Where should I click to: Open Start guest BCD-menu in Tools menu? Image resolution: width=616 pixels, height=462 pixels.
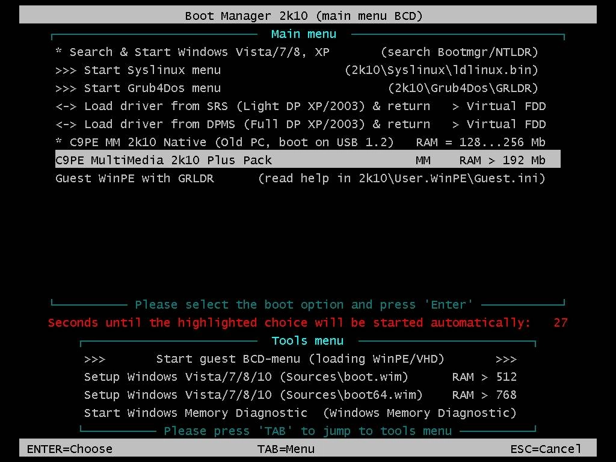click(x=300, y=359)
